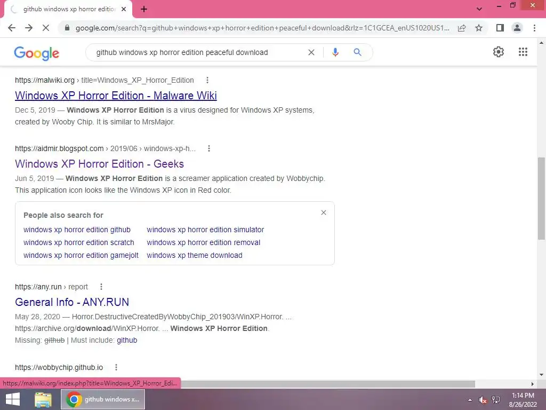Go back to the previous page
546x410 pixels.
(12, 28)
